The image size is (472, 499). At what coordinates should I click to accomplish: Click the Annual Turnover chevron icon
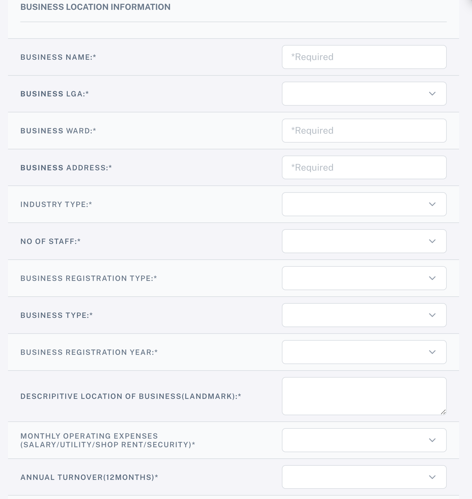click(432, 477)
